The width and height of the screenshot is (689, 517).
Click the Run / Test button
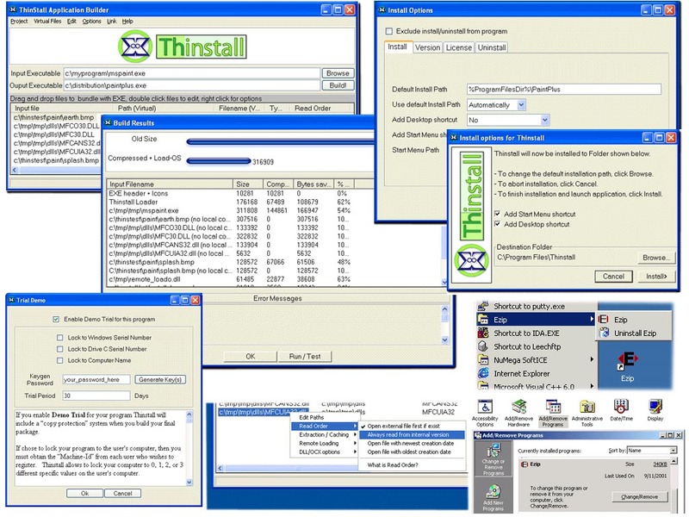point(305,356)
